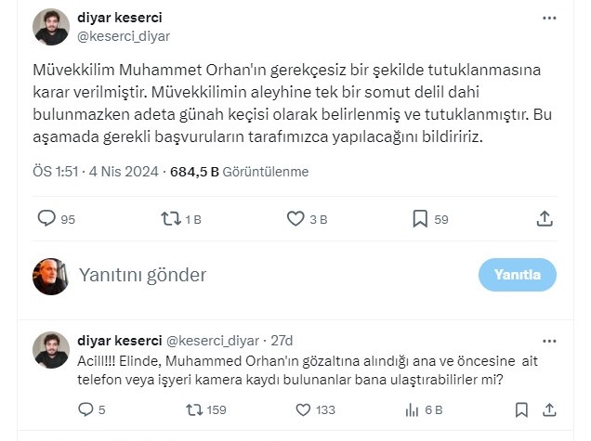This screenshot has width=591, height=441.
Task: Click diyar keserci name on the reply tweet
Action: click(x=119, y=341)
